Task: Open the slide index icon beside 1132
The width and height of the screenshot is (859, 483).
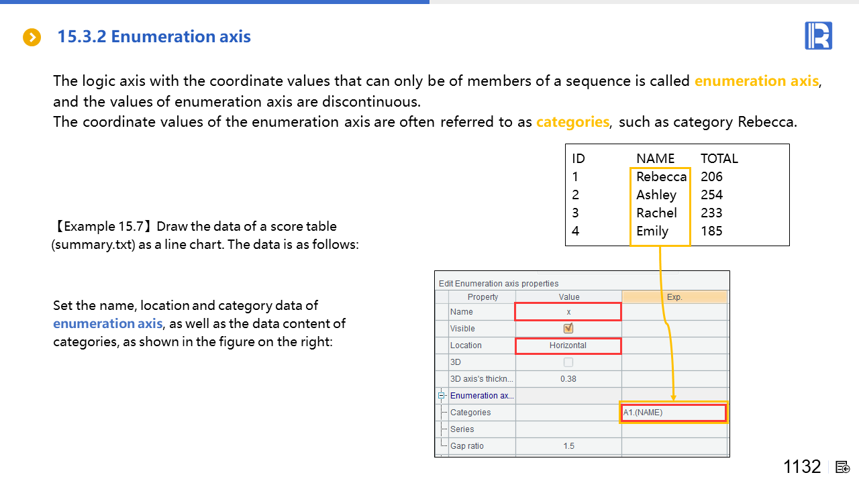Action: coord(843,467)
